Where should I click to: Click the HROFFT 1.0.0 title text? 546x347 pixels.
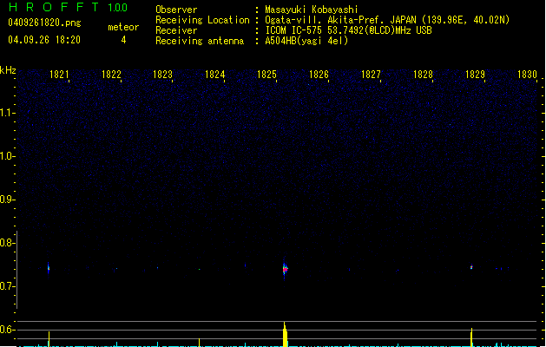pos(67,8)
